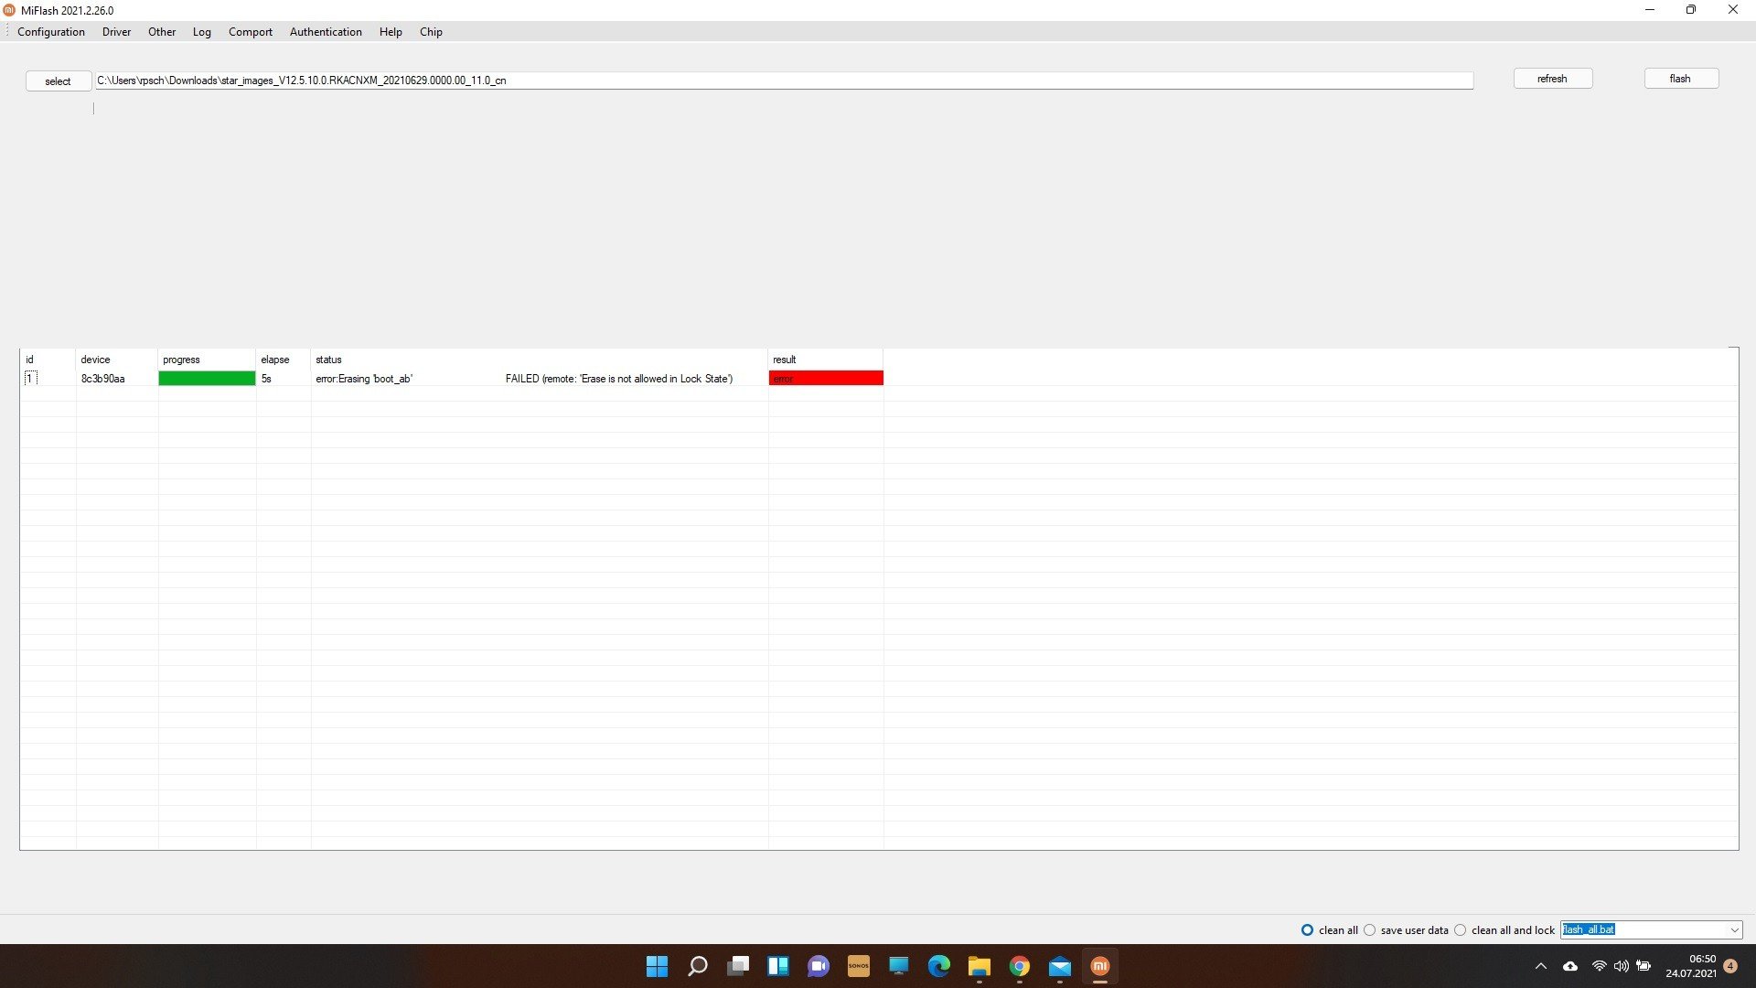Click the elapse column header

pos(284,360)
